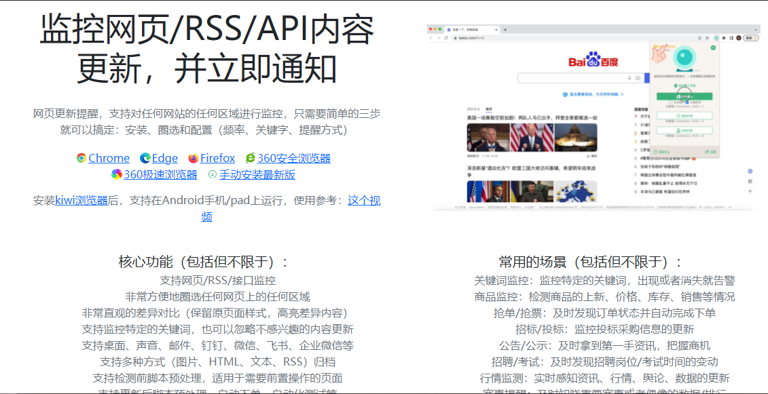Click the Chrome logo icon
Screen dimensions: 768x394
coord(81,158)
